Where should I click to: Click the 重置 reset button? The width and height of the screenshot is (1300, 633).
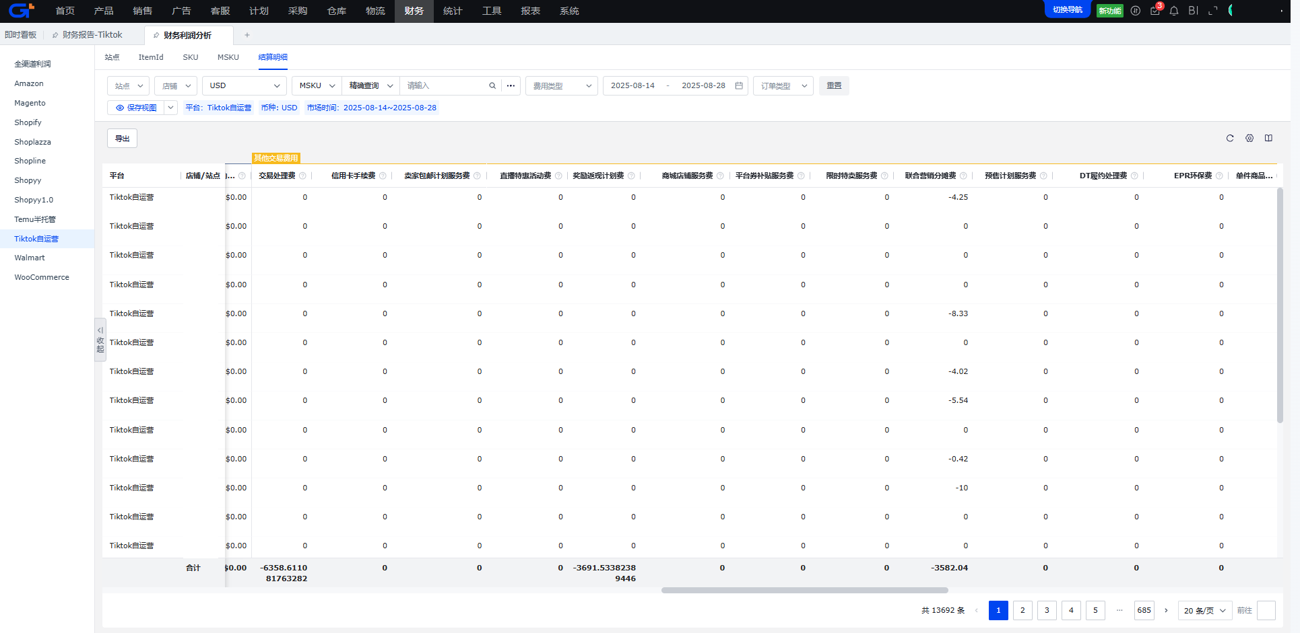(834, 85)
